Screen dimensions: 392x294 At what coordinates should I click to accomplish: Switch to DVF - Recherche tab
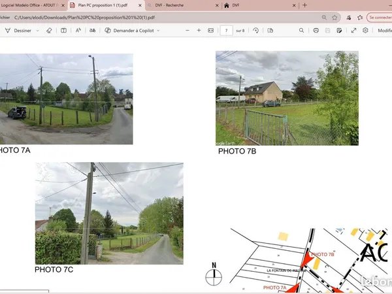(x=169, y=5)
